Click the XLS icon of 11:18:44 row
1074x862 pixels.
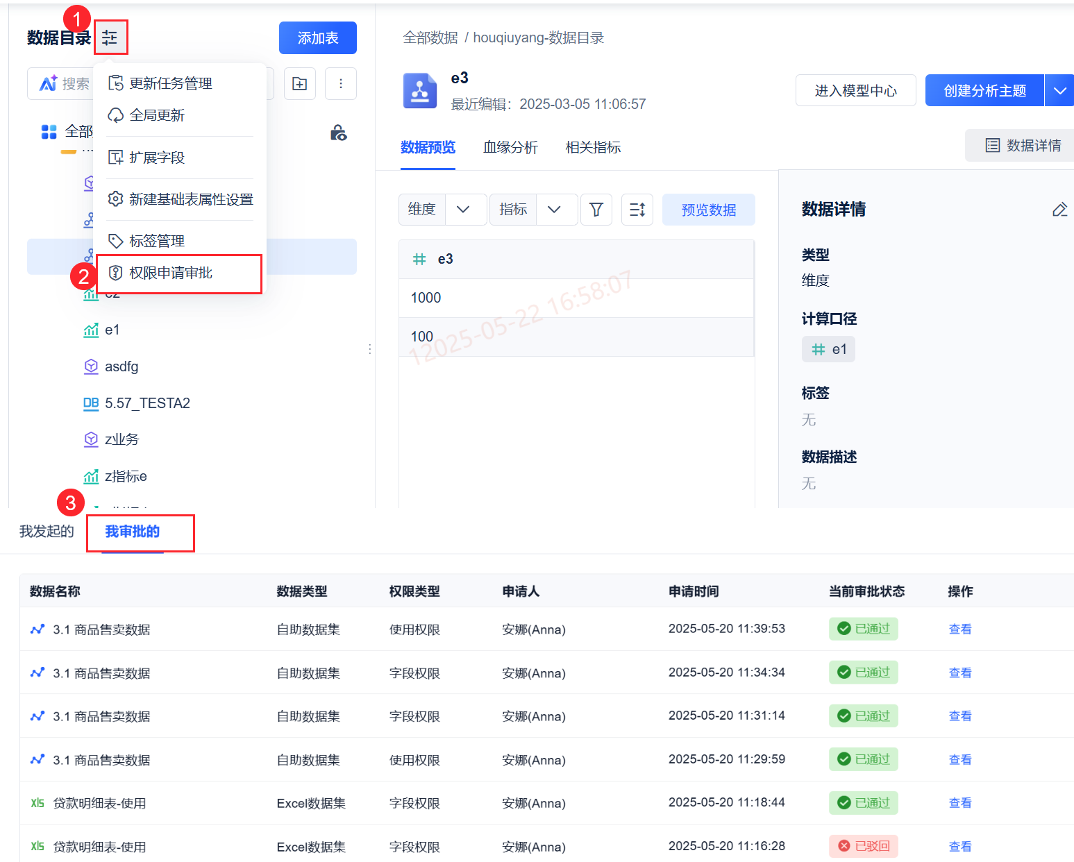tap(37, 803)
